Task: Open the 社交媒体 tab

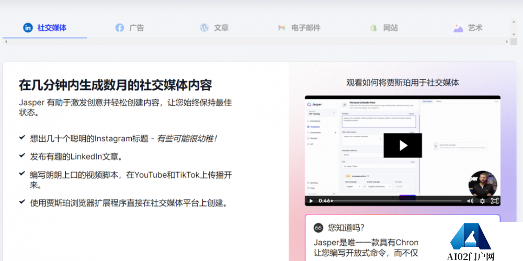Action: [x=44, y=28]
